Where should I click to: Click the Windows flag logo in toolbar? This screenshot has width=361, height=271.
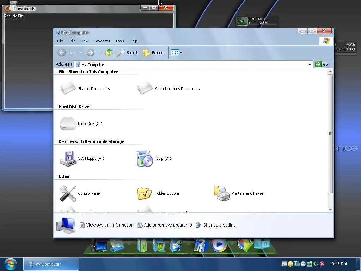pyautogui.click(x=326, y=41)
